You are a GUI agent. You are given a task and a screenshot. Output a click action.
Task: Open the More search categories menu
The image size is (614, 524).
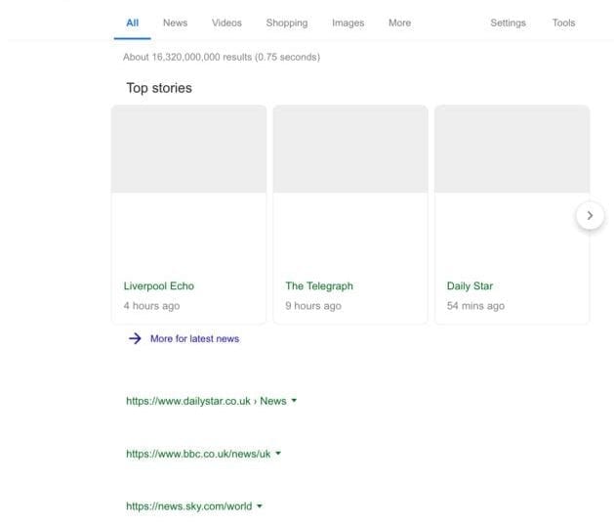click(399, 22)
